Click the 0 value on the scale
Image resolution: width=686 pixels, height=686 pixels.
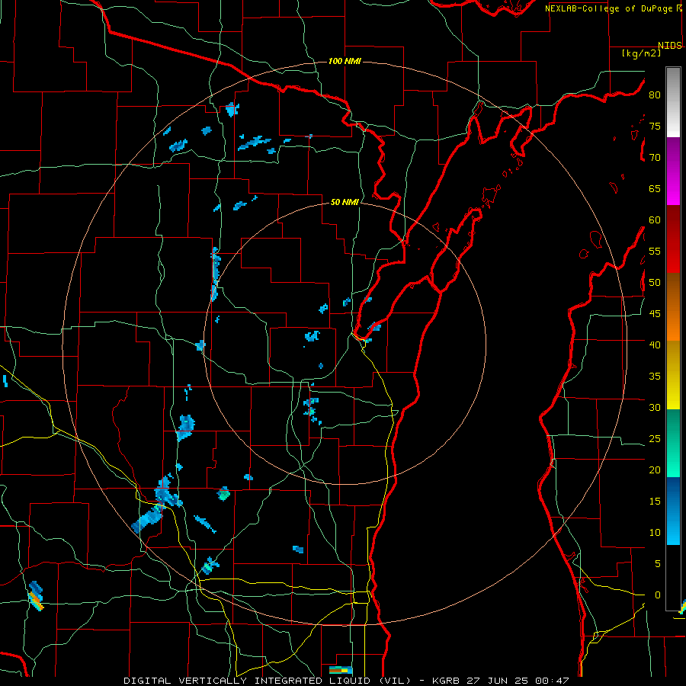click(658, 595)
